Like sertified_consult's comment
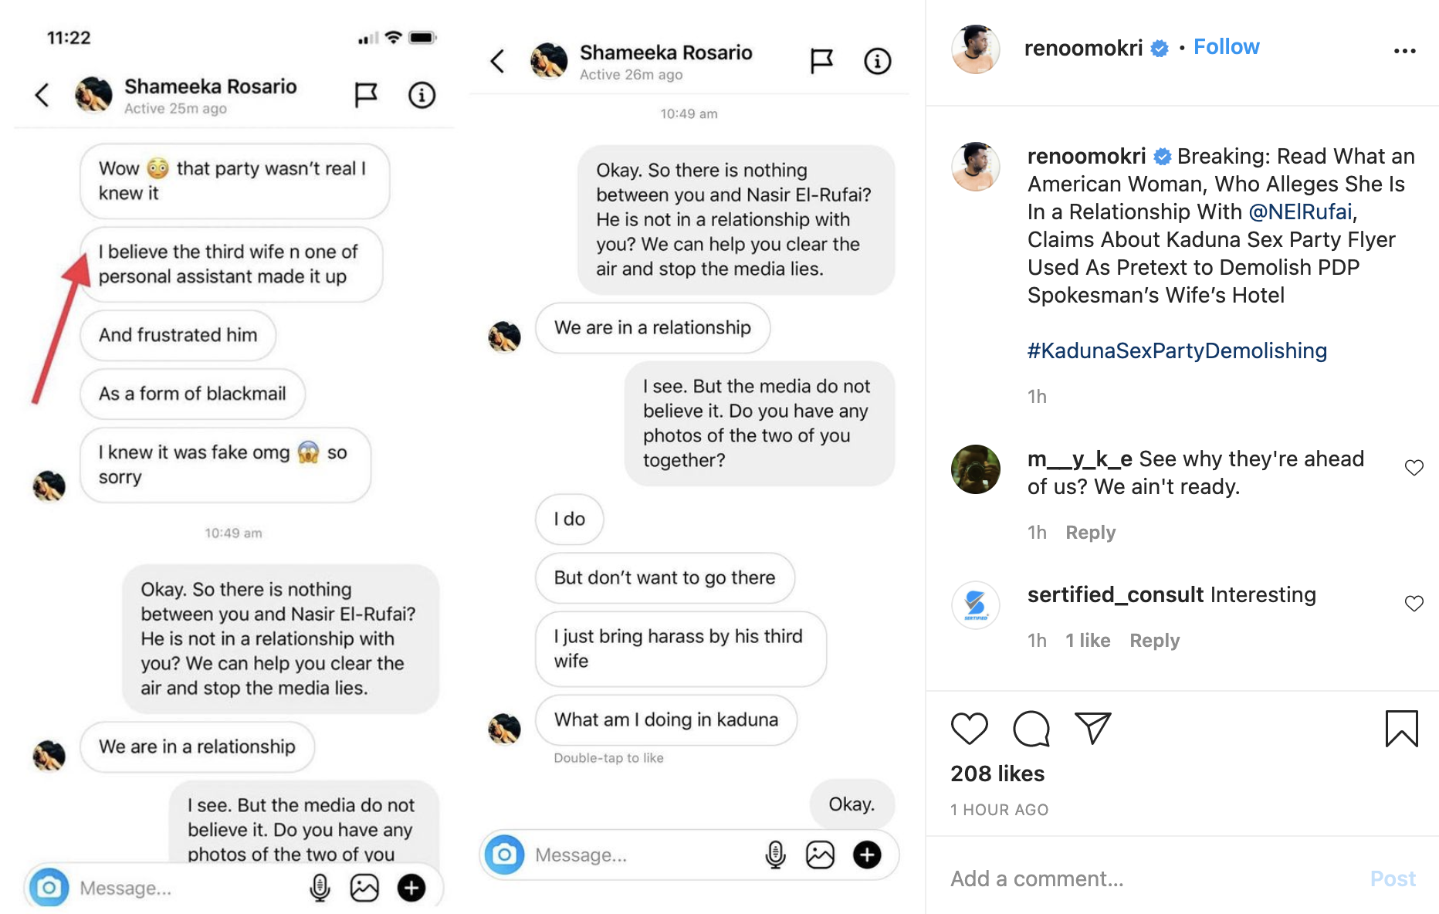This screenshot has width=1439, height=914. (1414, 604)
